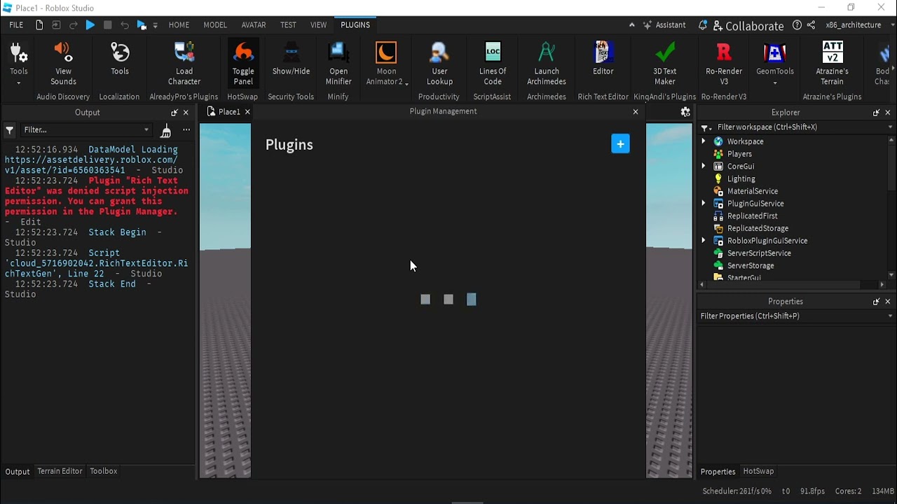The height and width of the screenshot is (504, 897).
Task: Click the Undo arrow in quick access bar
Action: (x=125, y=24)
